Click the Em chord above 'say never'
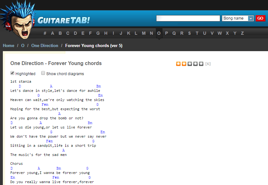This screenshot has width=268, height=185. (x=103, y=132)
